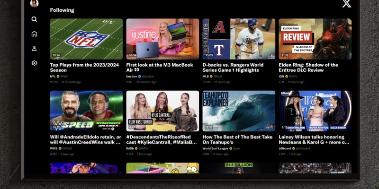Play the NFL Top Plays video thumbnail
This screenshot has width=379, height=189.
pos(86,39)
